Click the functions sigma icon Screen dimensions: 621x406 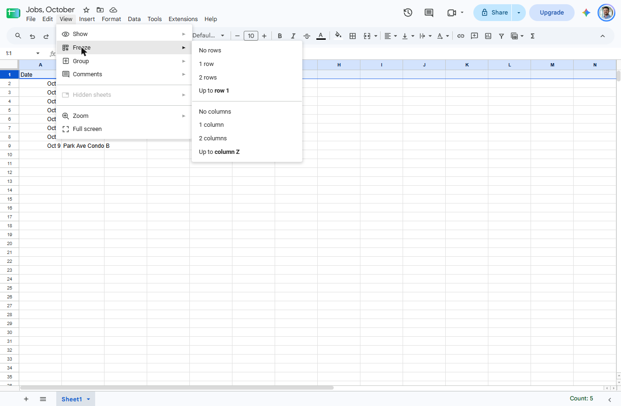[532, 36]
